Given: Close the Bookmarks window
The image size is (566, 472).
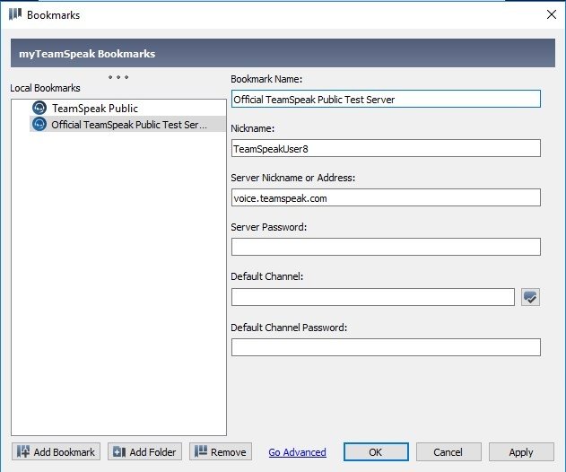Looking at the screenshot, I should coord(552,14).
